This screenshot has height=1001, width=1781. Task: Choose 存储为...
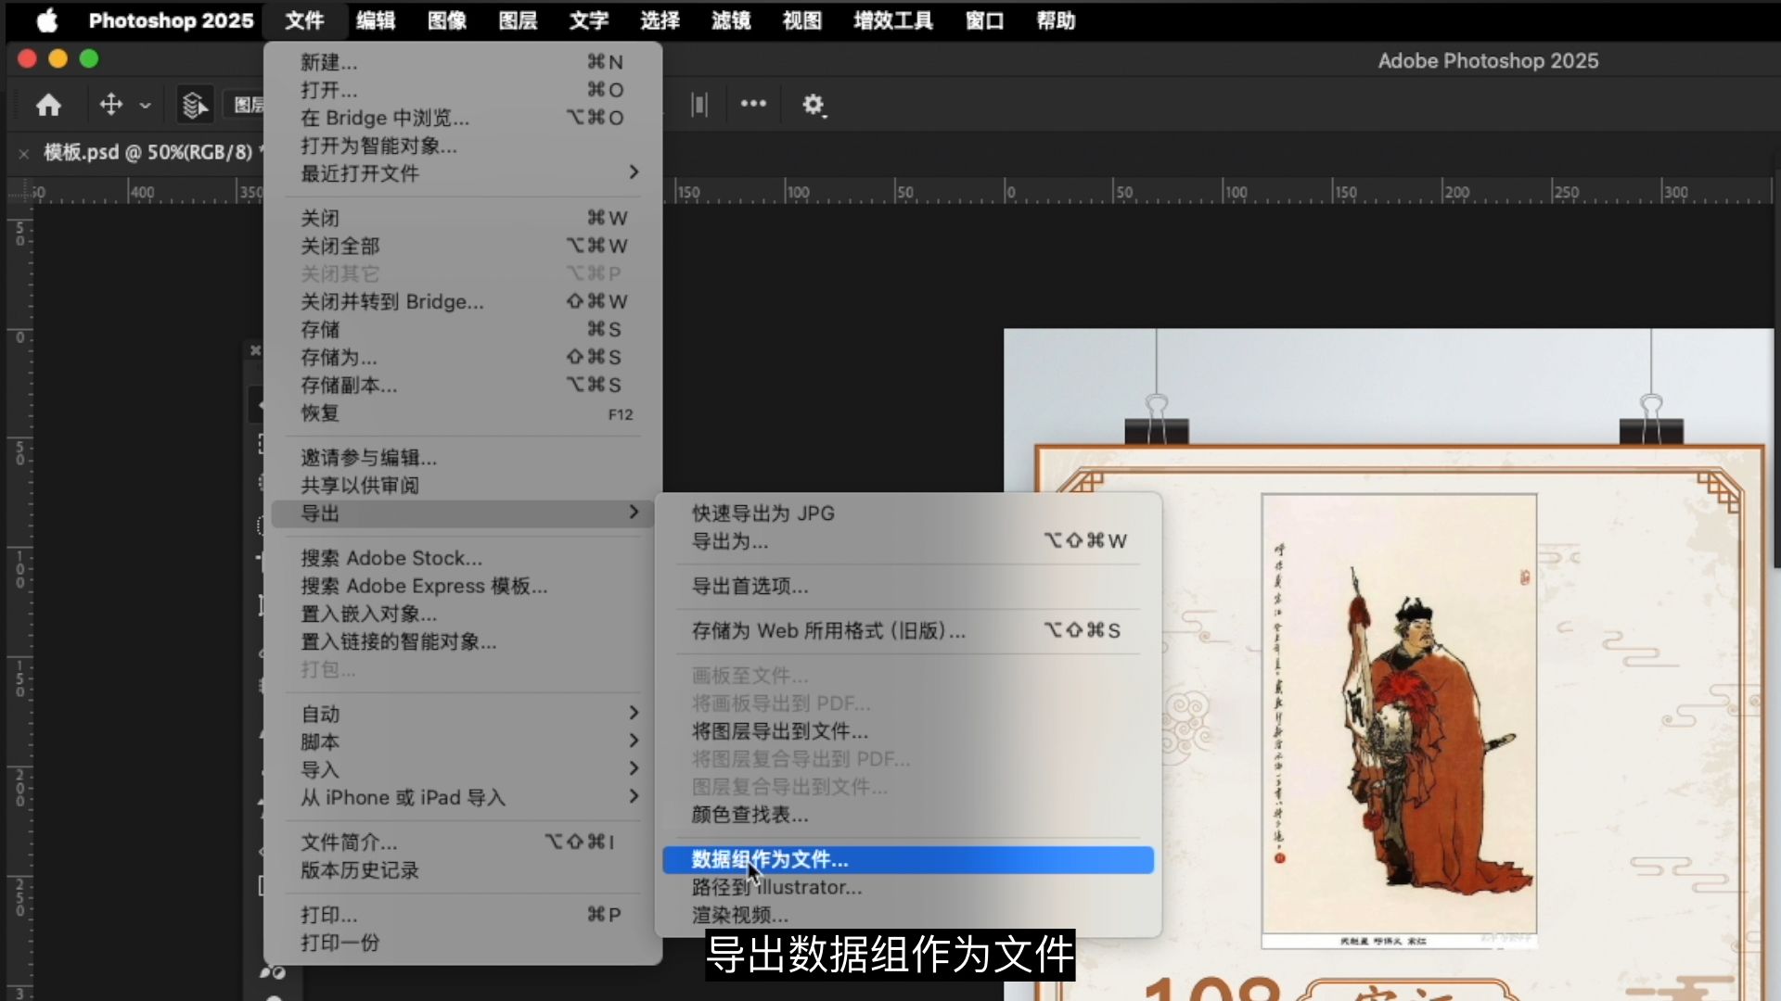click(x=463, y=357)
